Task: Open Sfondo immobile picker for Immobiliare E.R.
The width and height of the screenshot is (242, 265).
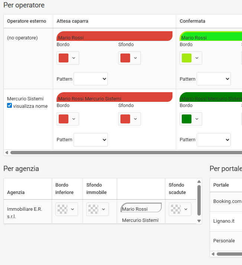Action: tap(98, 209)
